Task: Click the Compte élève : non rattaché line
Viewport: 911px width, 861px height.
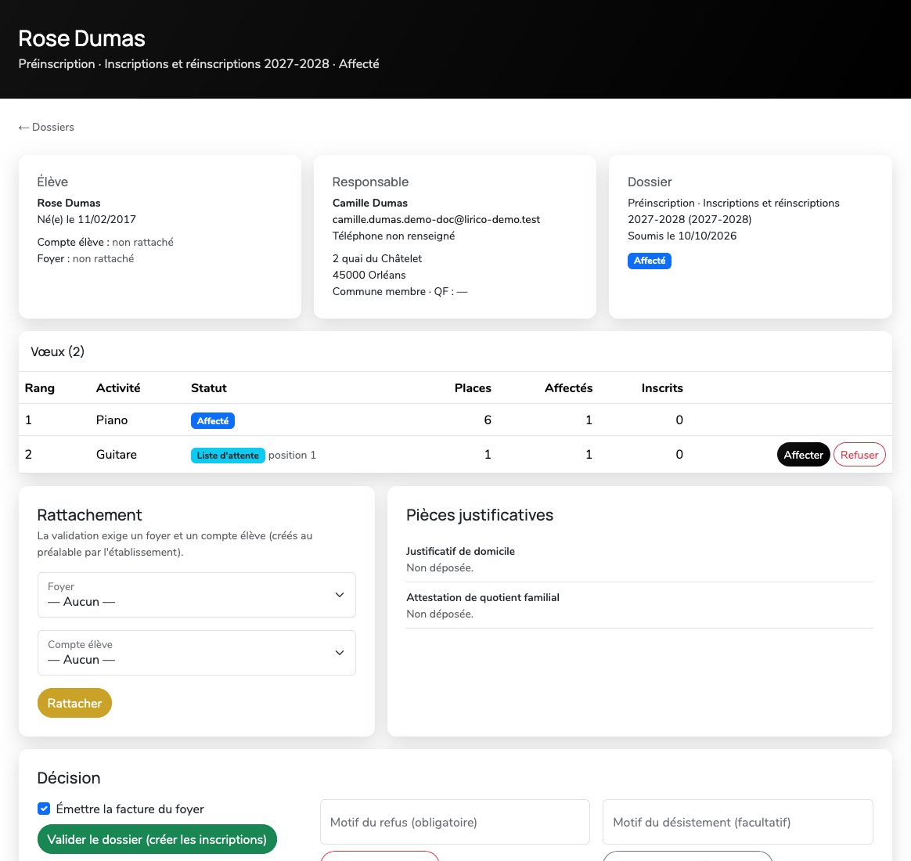Action: click(x=105, y=243)
